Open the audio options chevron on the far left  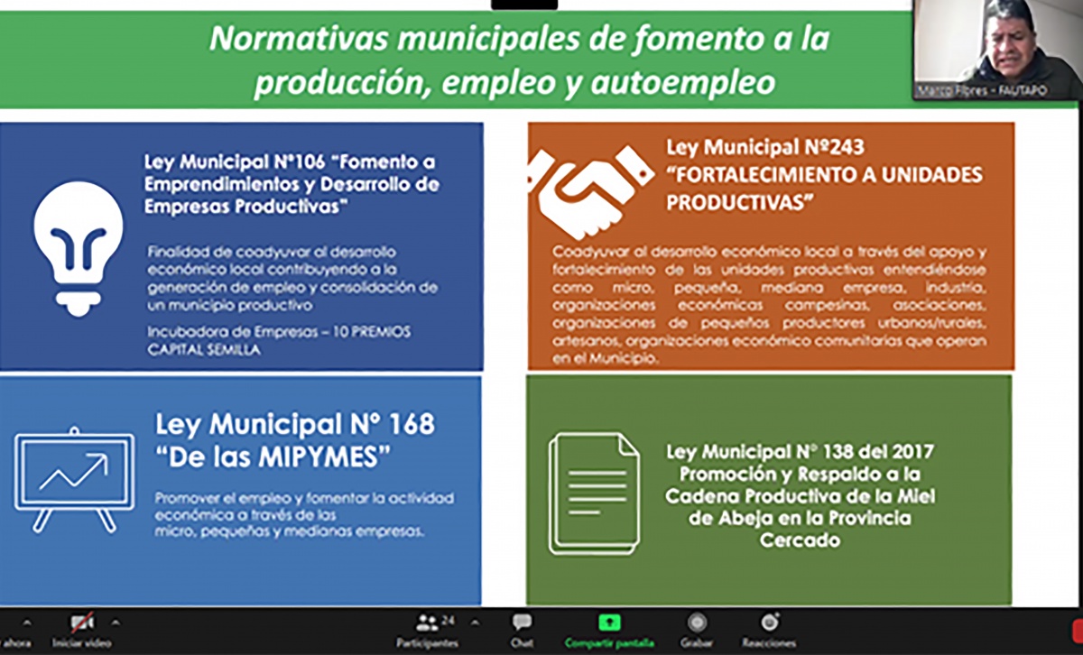25,622
